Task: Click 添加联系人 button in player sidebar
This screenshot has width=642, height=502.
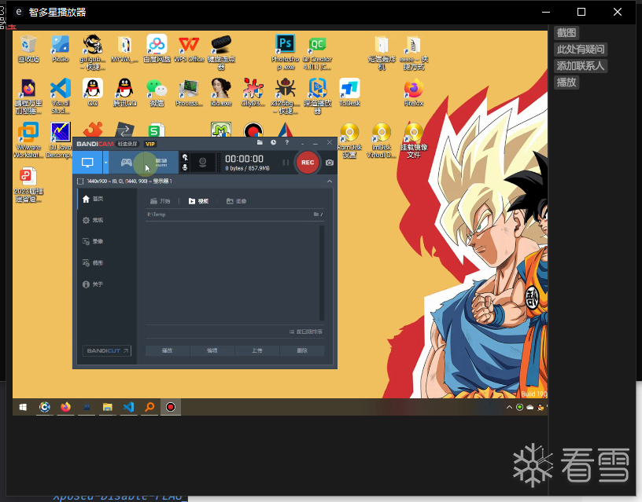Action: click(581, 66)
